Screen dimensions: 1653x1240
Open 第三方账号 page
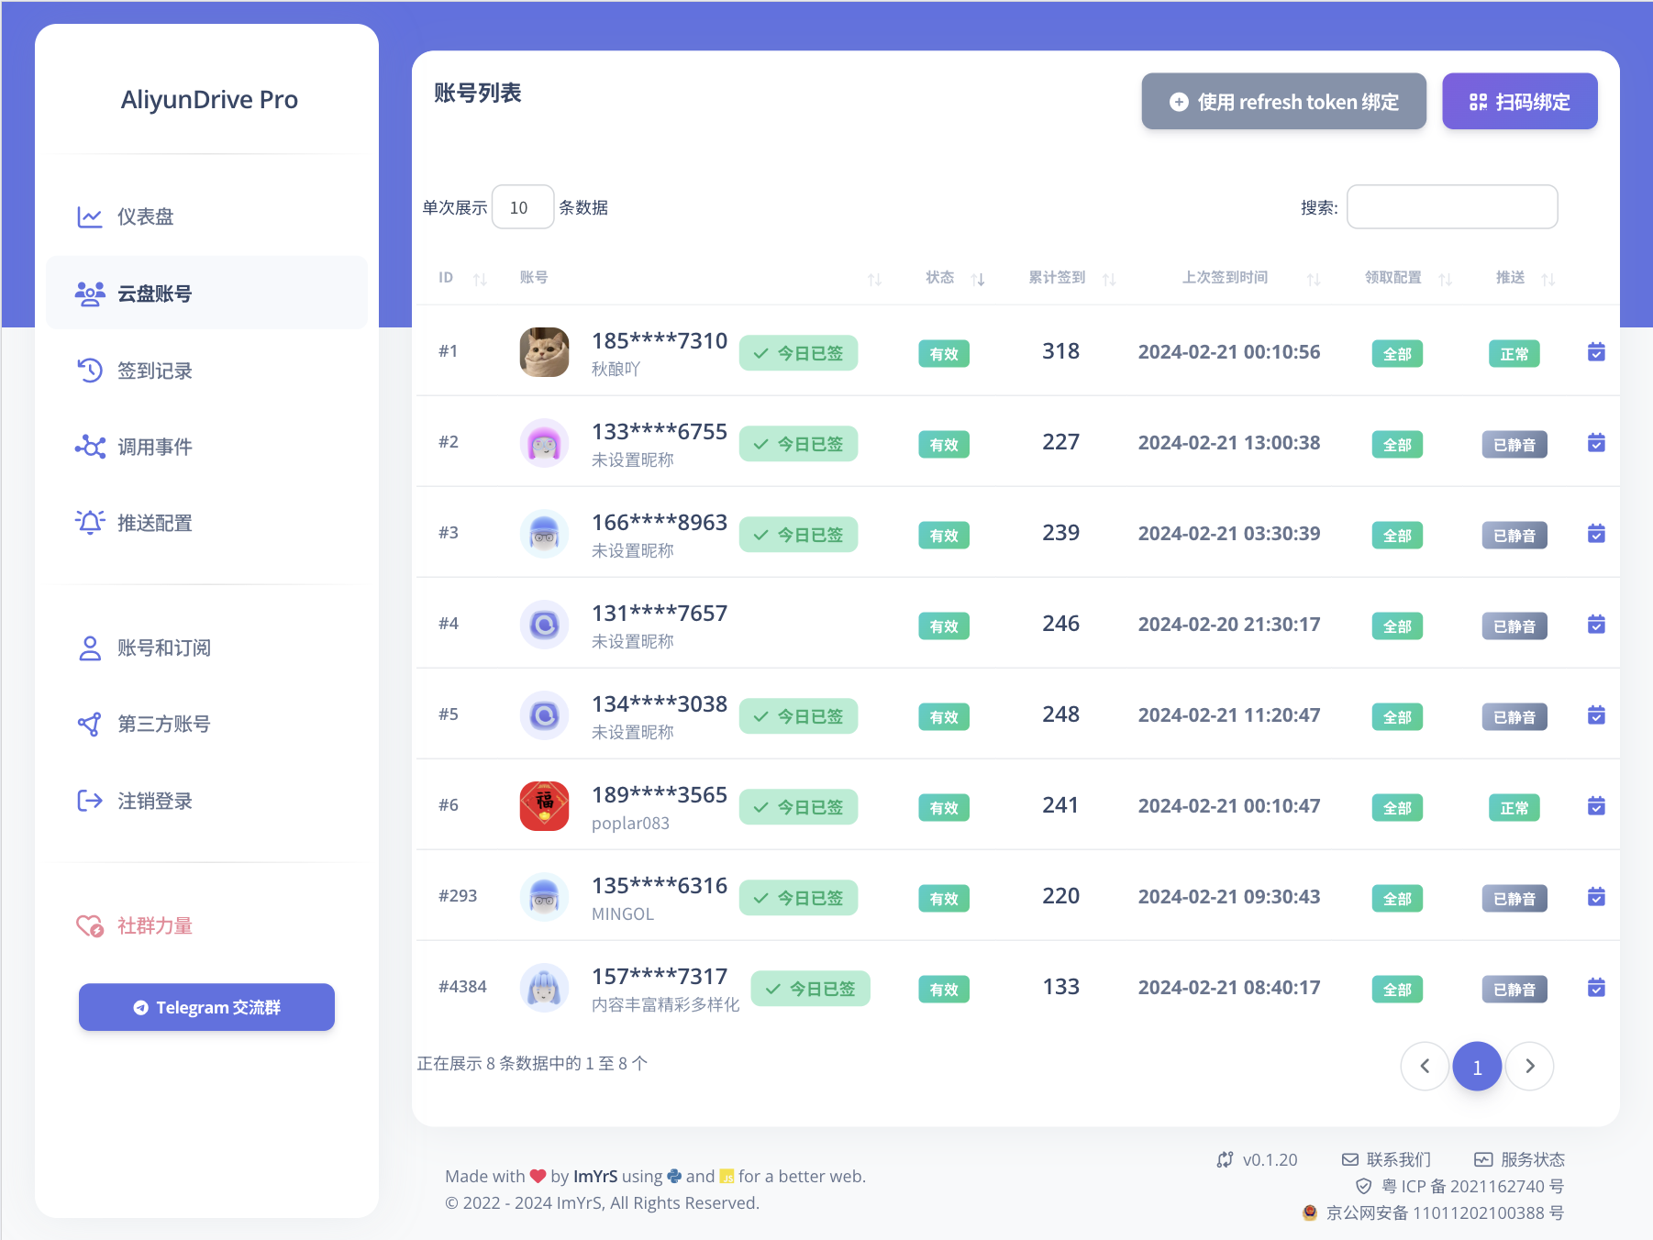206,724
